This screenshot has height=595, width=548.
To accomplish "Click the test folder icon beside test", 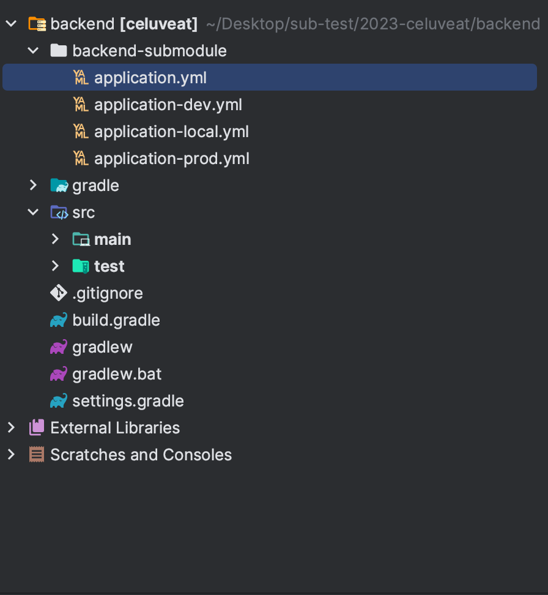I will 80,266.
